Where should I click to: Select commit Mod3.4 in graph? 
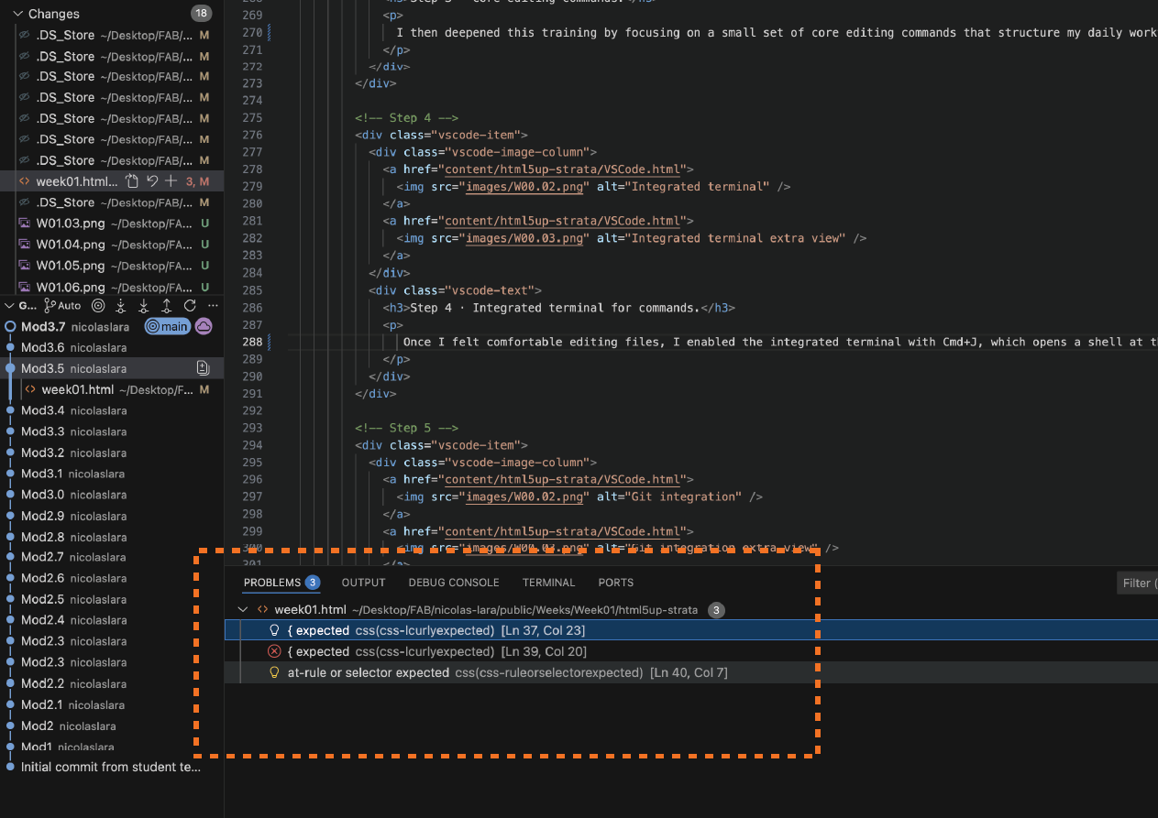point(112,410)
